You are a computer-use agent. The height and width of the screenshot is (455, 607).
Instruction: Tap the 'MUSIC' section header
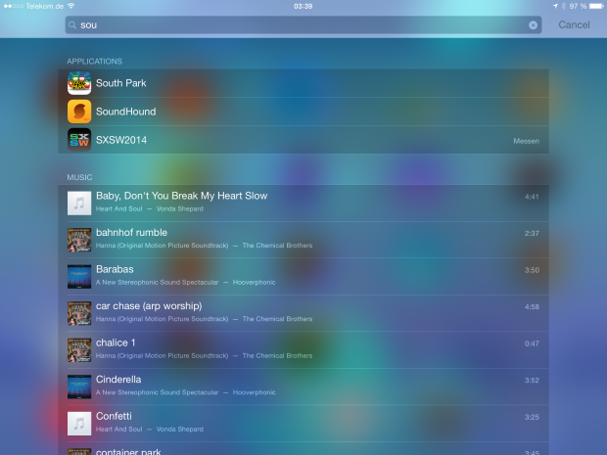pos(79,177)
